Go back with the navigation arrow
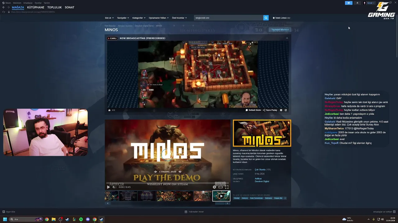This screenshot has height=223, width=398. click(3, 7)
